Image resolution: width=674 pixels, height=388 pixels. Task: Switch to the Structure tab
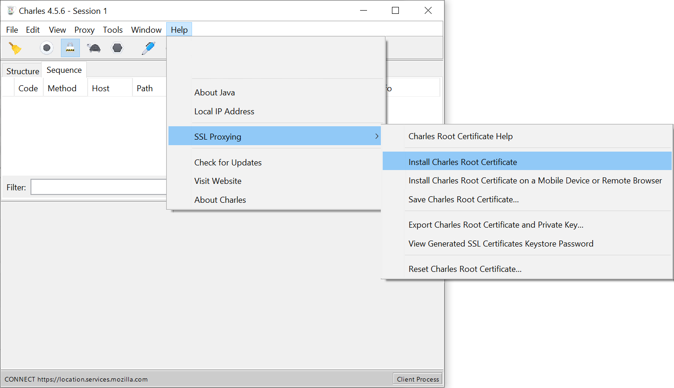[22, 71]
